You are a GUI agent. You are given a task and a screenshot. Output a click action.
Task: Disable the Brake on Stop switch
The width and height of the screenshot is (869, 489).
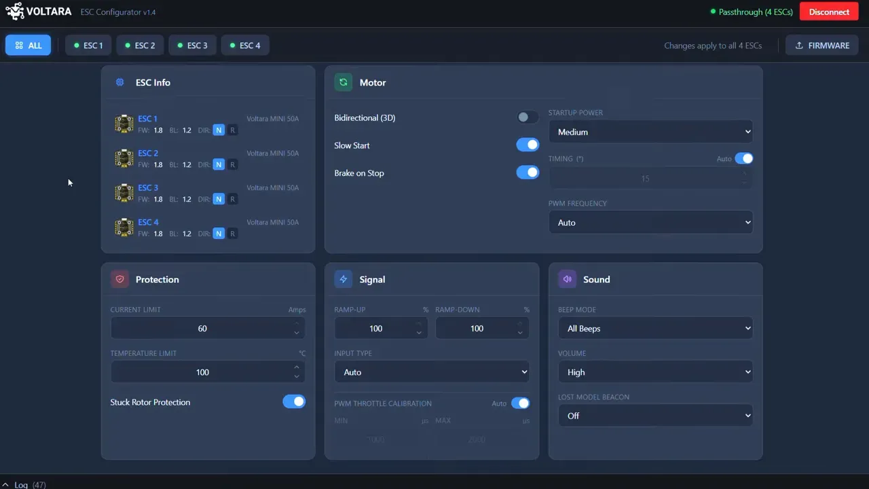pos(528,173)
